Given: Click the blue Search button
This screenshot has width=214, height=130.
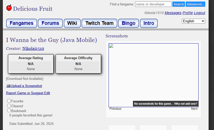Looking at the screenshot, I should point(179,4).
